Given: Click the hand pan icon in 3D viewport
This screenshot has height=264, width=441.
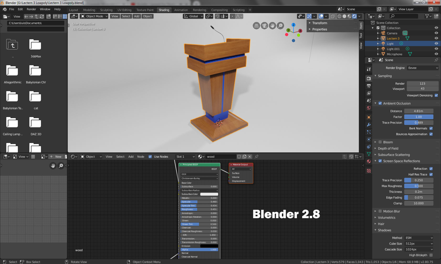Looking at the screenshot, I should (272, 25).
